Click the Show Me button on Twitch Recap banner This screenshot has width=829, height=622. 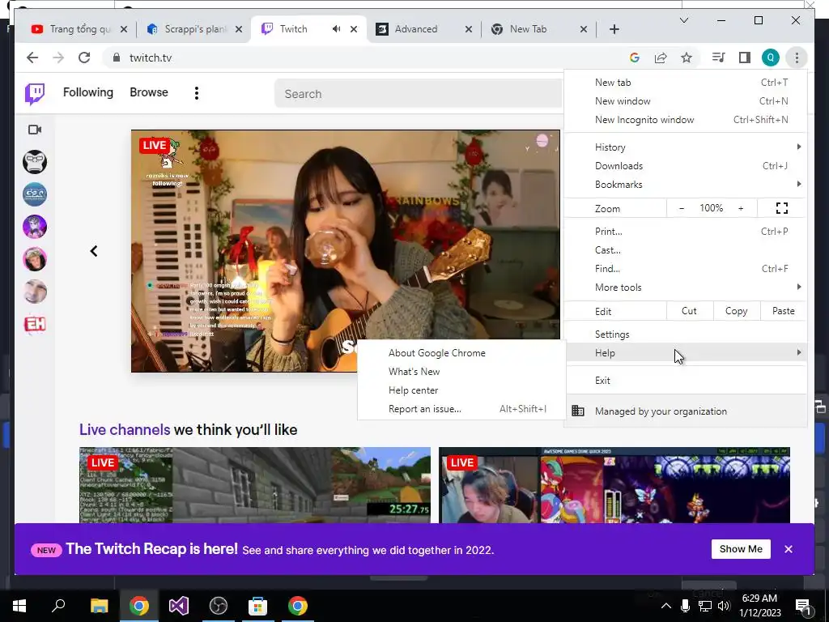click(741, 549)
